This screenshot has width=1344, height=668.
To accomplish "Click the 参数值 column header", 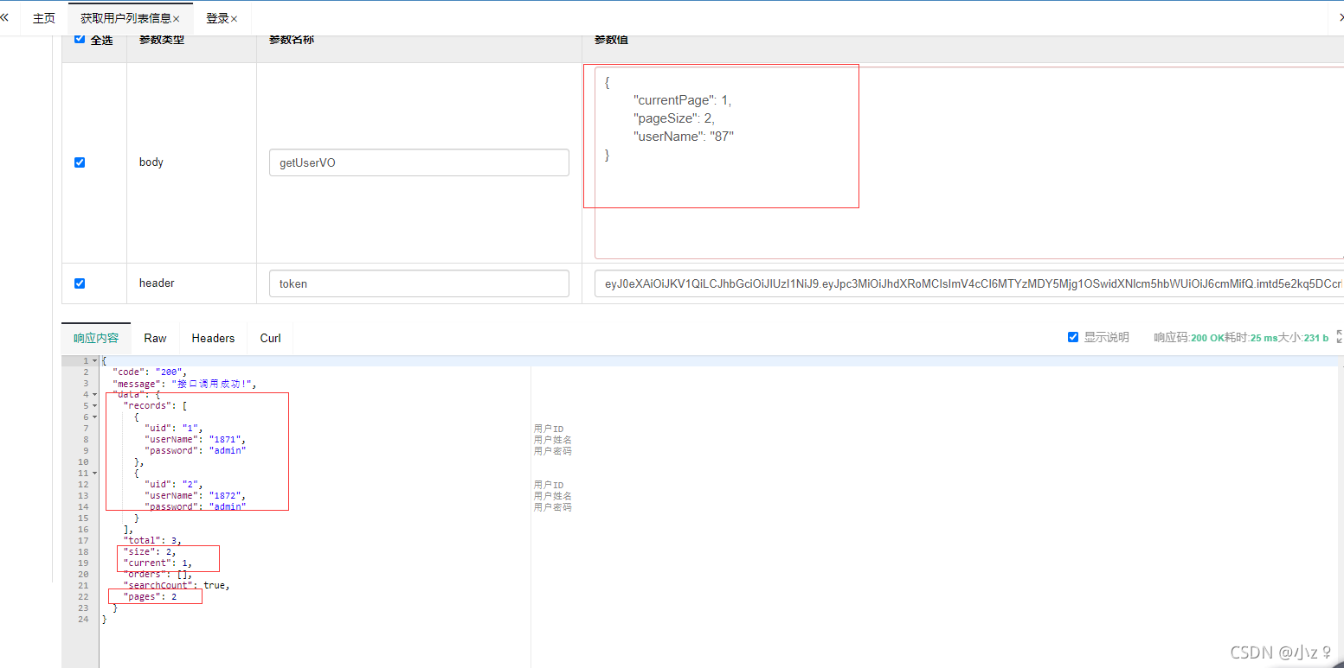I will [x=611, y=40].
